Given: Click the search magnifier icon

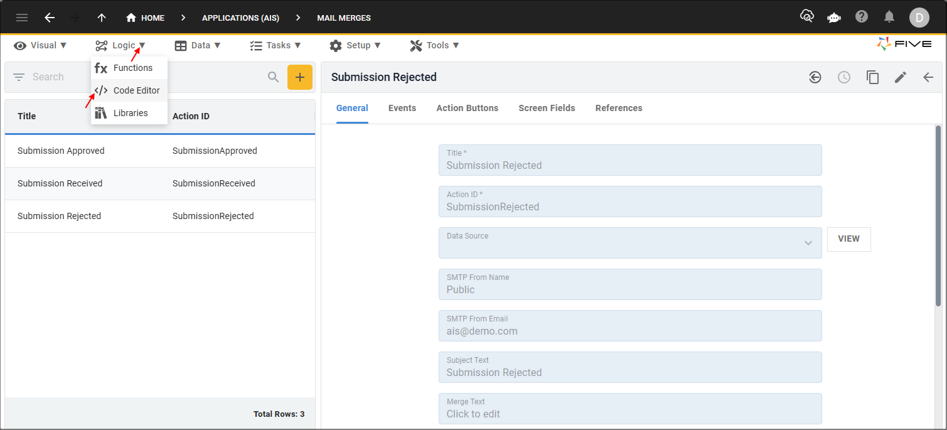Looking at the screenshot, I should 273,77.
